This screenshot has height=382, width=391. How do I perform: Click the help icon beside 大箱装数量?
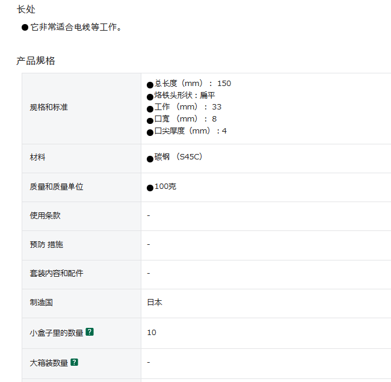pos(75,362)
